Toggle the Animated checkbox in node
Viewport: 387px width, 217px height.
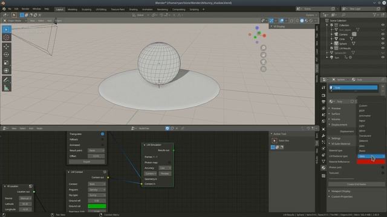[102, 145]
